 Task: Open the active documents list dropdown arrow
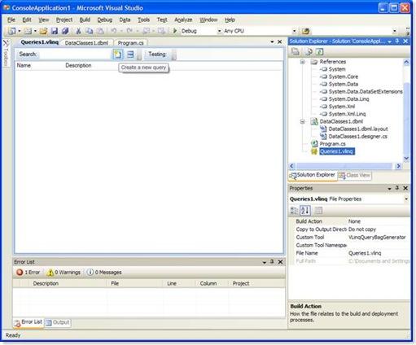[x=272, y=41]
